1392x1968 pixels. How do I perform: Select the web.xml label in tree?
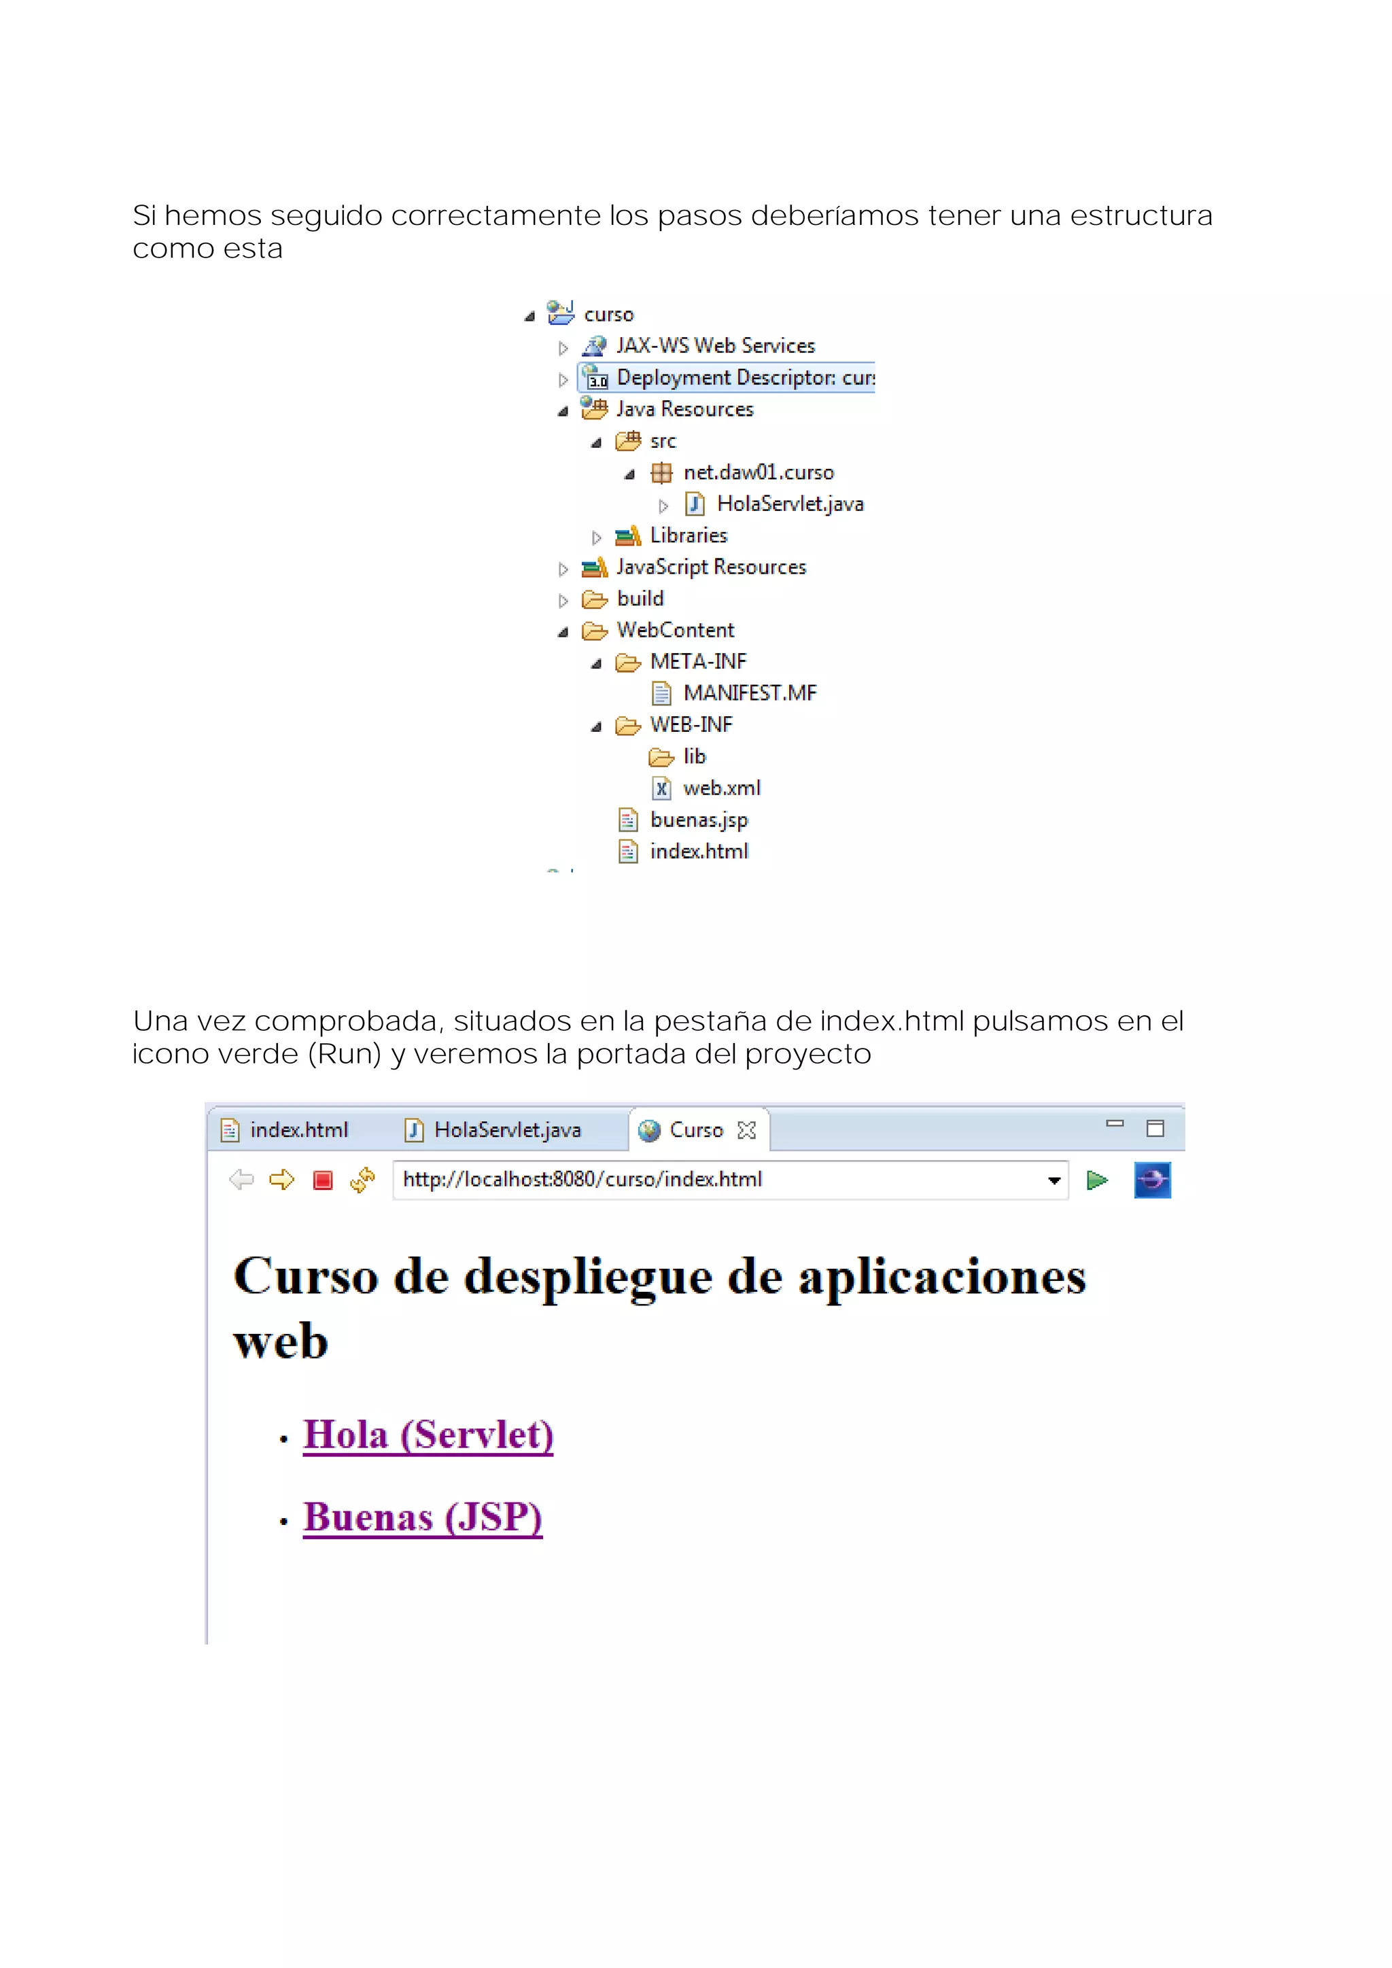[722, 788]
